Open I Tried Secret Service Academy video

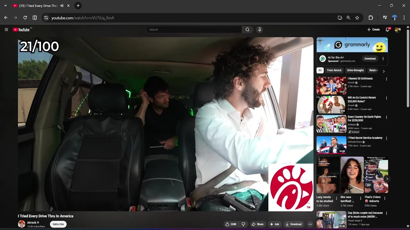click(332, 145)
